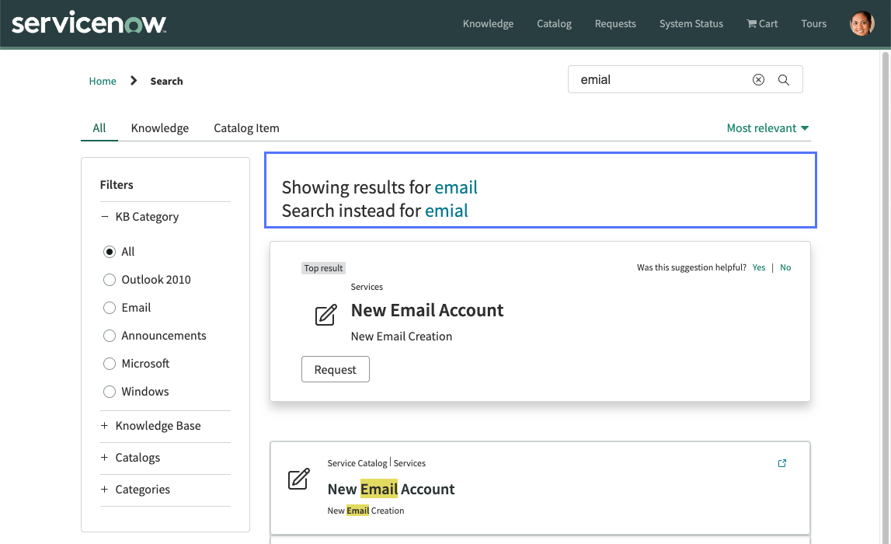Click the edit icon in the top result card
The width and height of the screenshot is (891, 544).
326,314
